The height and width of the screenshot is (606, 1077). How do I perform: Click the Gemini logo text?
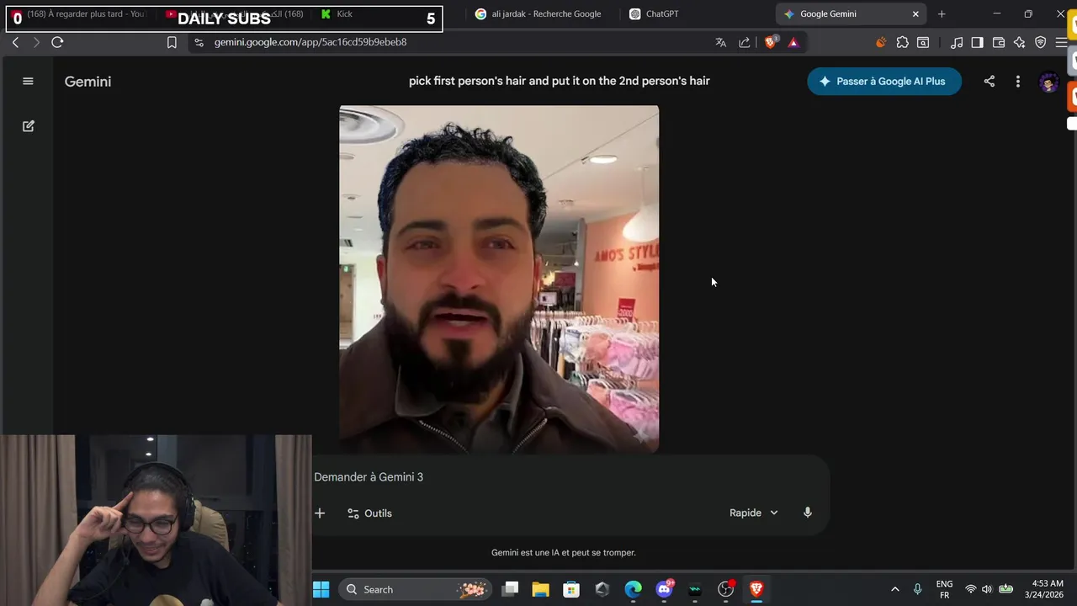pos(88,82)
